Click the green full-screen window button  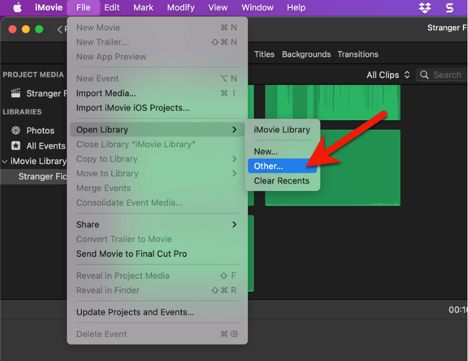(x=39, y=29)
